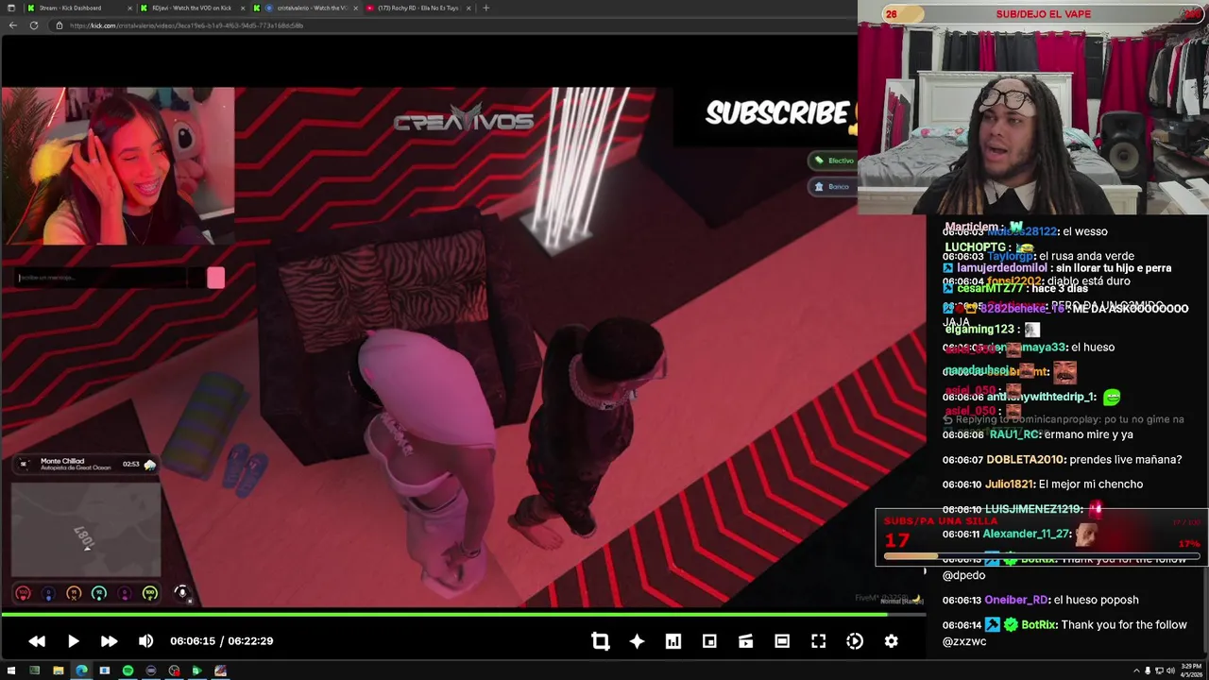Fast-forward the video with double-right arrows
This screenshot has width=1209, height=680.
tap(109, 641)
